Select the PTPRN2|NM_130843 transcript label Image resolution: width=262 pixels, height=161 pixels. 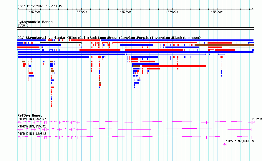coord(32,134)
